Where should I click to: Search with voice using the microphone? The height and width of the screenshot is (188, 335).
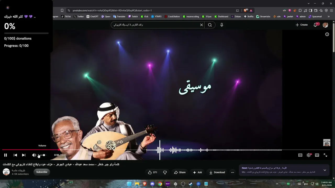(222, 25)
